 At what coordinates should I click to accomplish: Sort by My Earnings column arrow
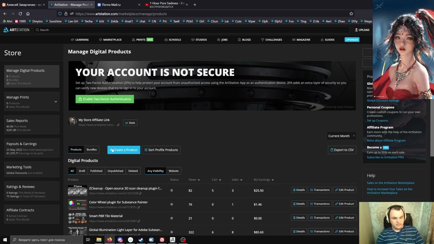273,180
